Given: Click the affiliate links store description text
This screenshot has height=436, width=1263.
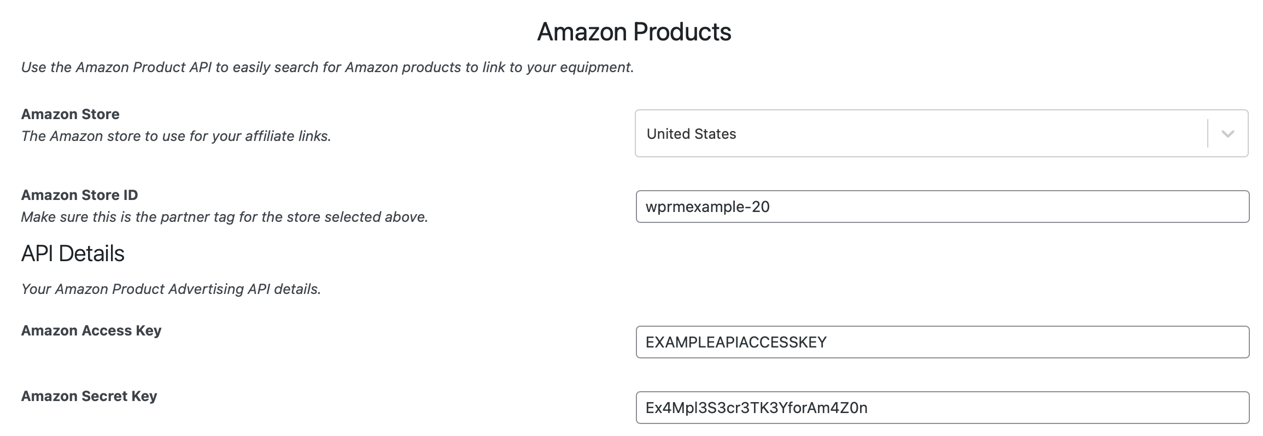Looking at the screenshot, I should click(x=176, y=136).
